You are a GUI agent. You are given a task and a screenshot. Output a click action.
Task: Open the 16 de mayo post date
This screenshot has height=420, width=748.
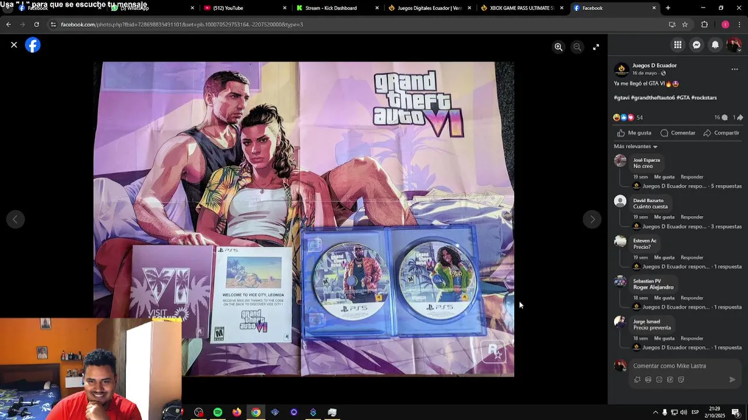pyautogui.click(x=645, y=73)
